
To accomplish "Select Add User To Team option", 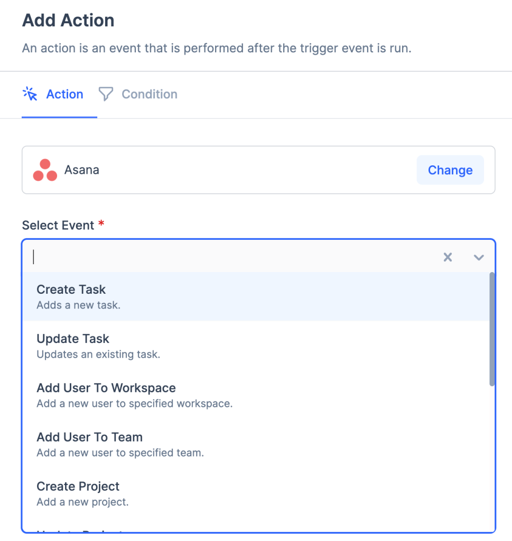I will tap(89, 437).
